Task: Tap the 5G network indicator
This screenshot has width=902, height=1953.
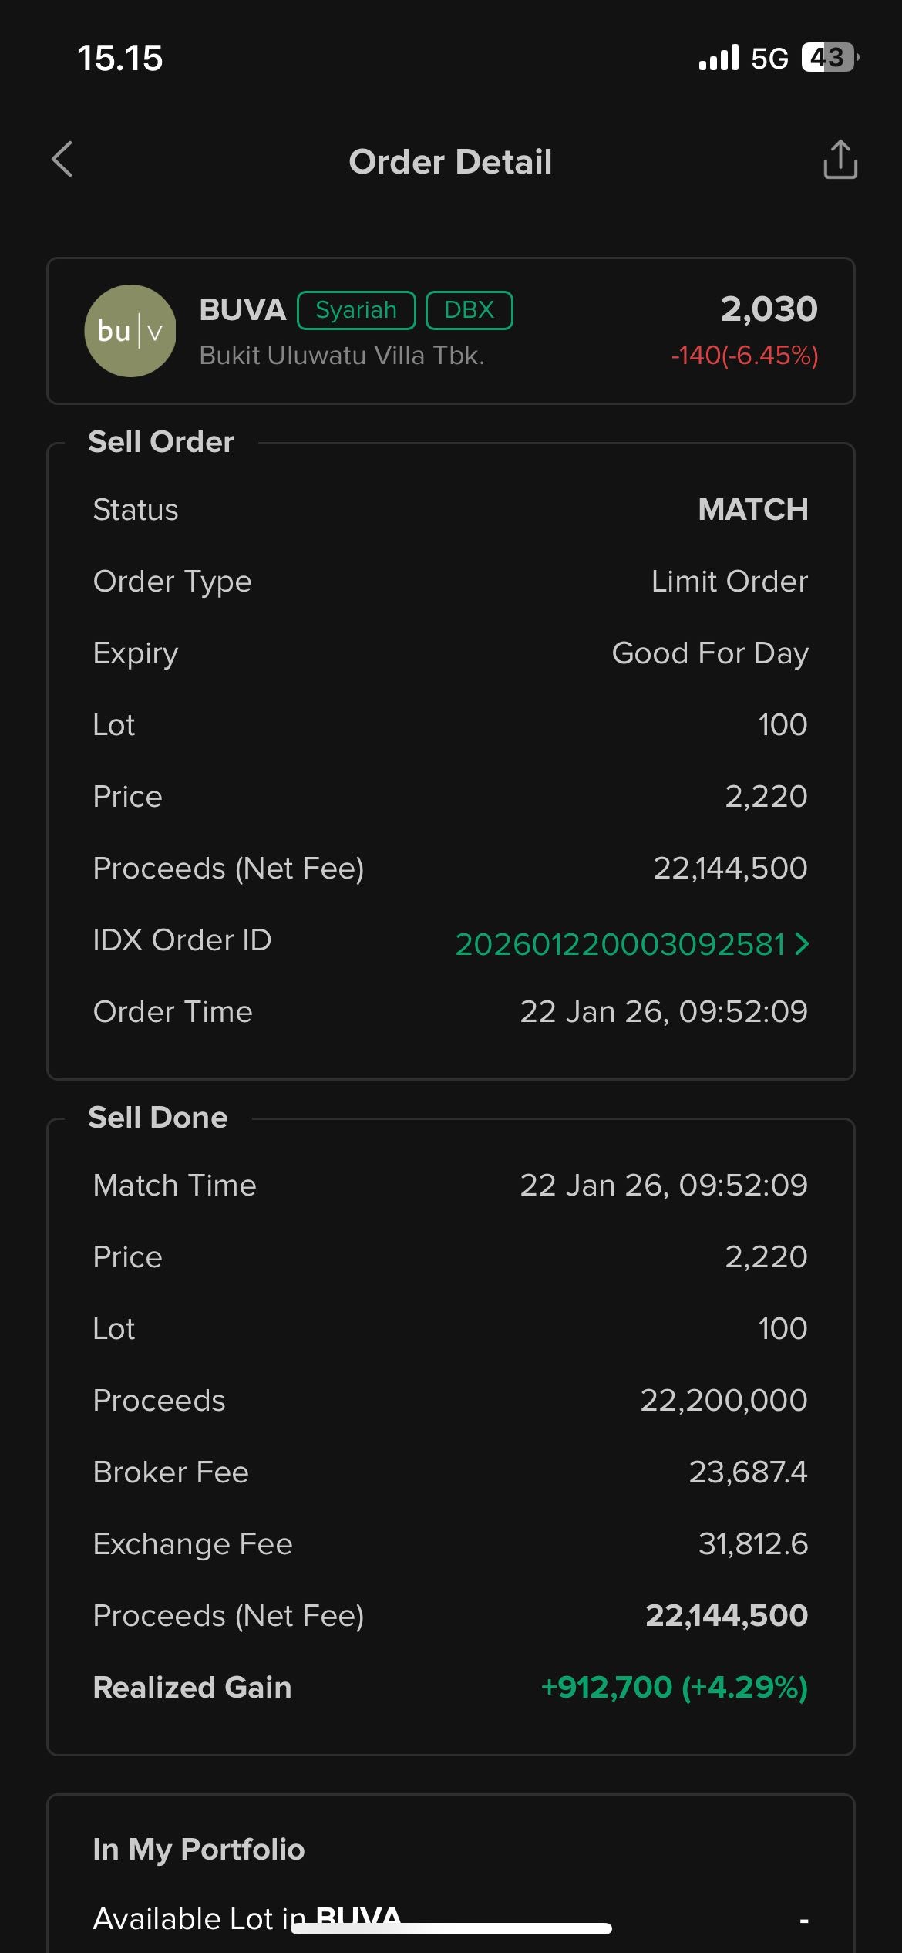Action: pos(769,59)
